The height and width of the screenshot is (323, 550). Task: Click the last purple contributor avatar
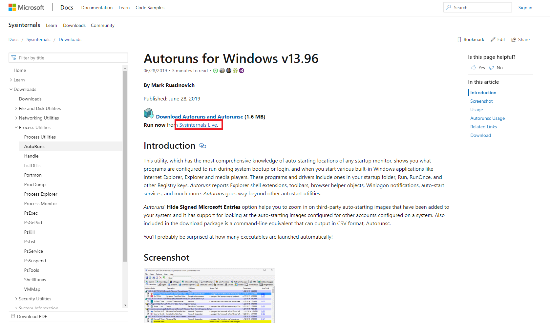pos(242,71)
